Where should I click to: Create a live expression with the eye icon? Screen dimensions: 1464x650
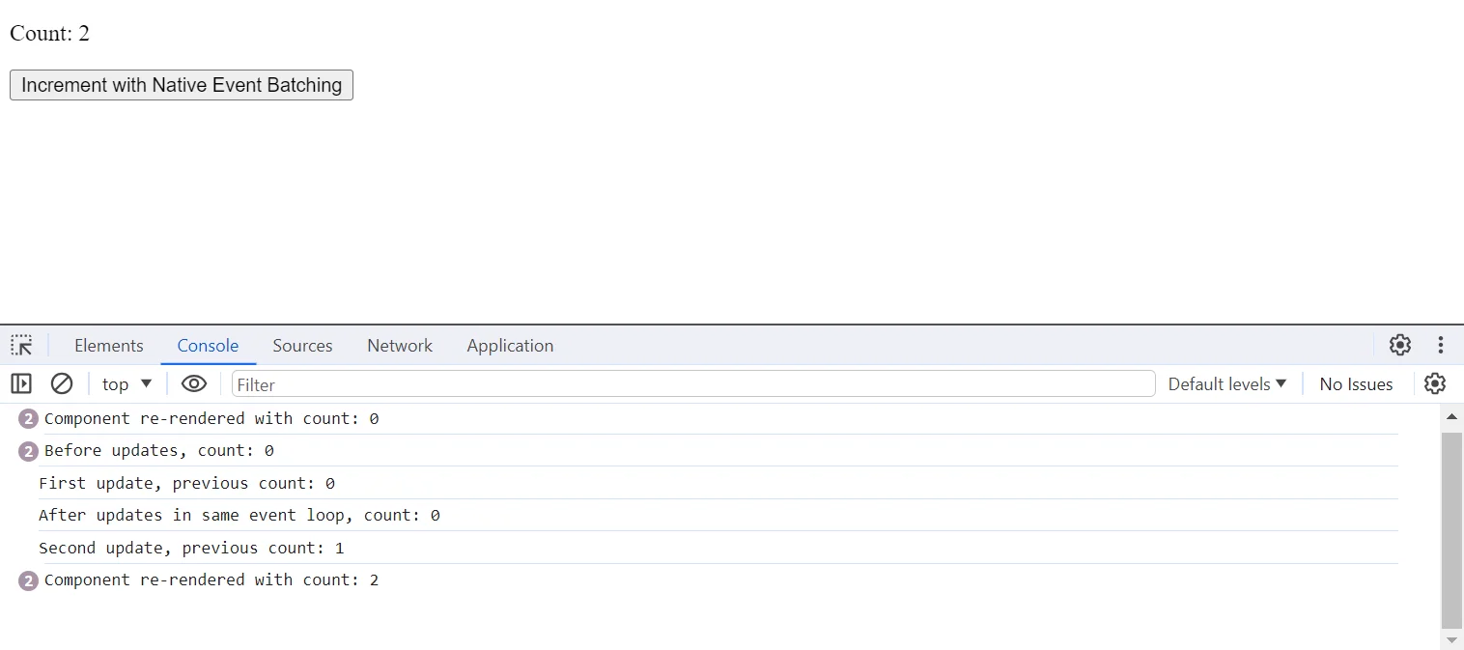tap(193, 383)
